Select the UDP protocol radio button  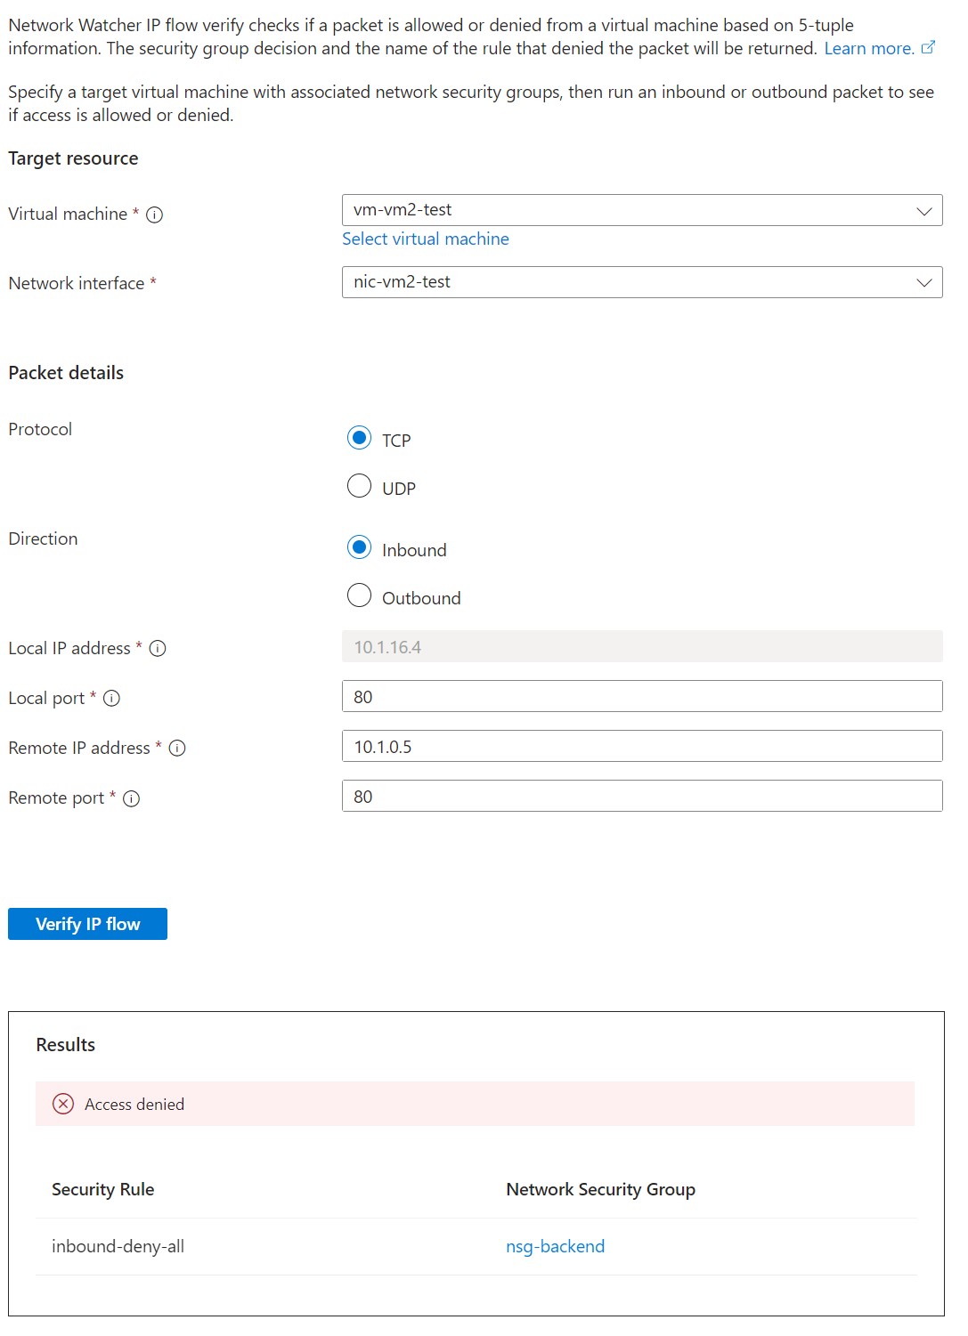[x=359, y=486]
